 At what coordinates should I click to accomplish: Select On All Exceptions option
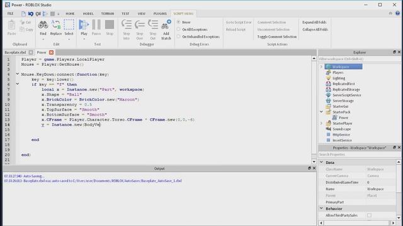tap(178, 30)
